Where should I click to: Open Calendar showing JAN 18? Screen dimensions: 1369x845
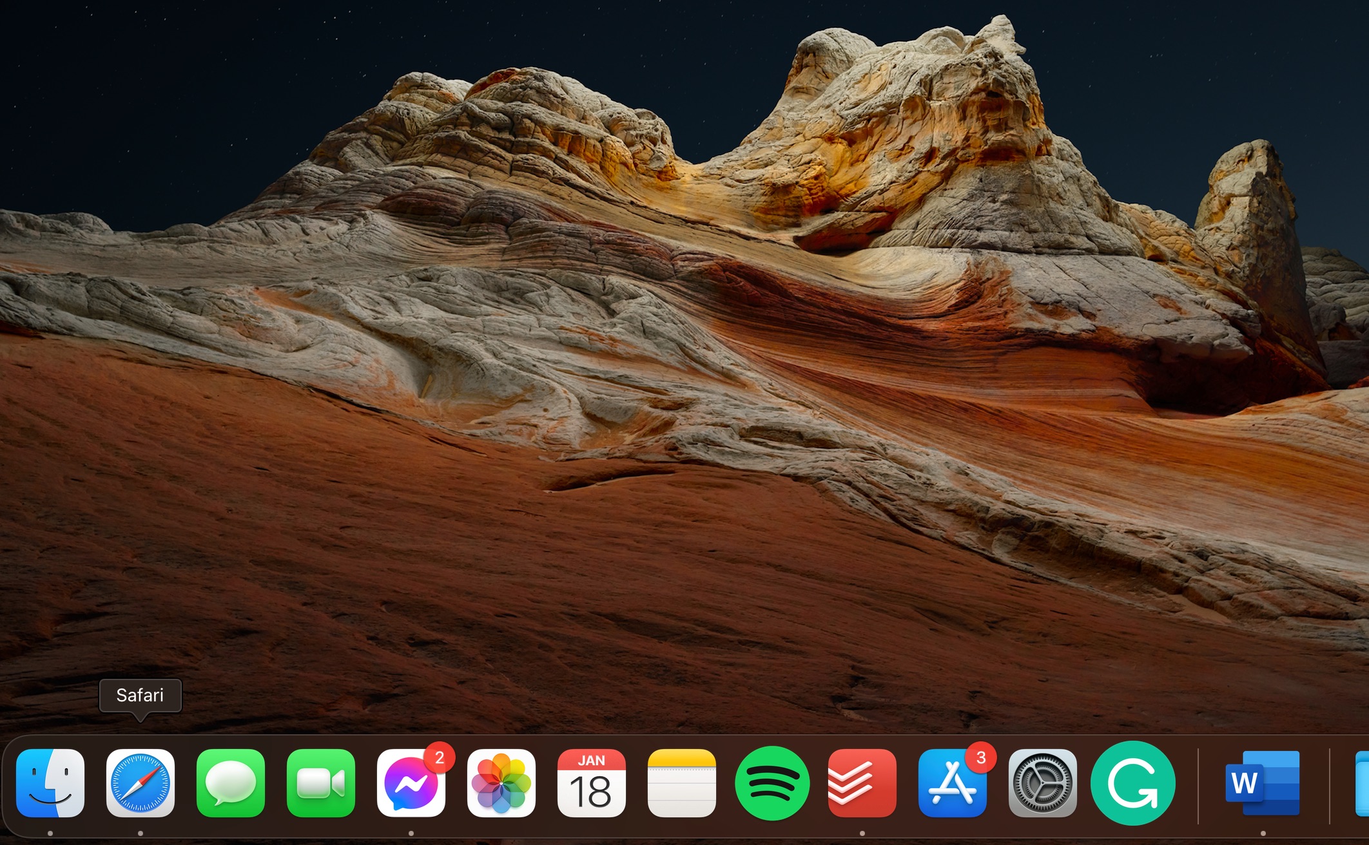592,783
